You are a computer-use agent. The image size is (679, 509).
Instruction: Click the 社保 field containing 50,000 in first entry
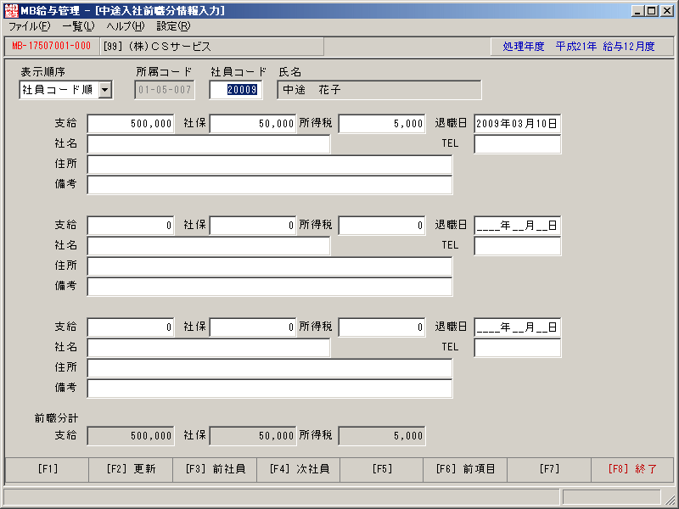(x=253, y=124)
